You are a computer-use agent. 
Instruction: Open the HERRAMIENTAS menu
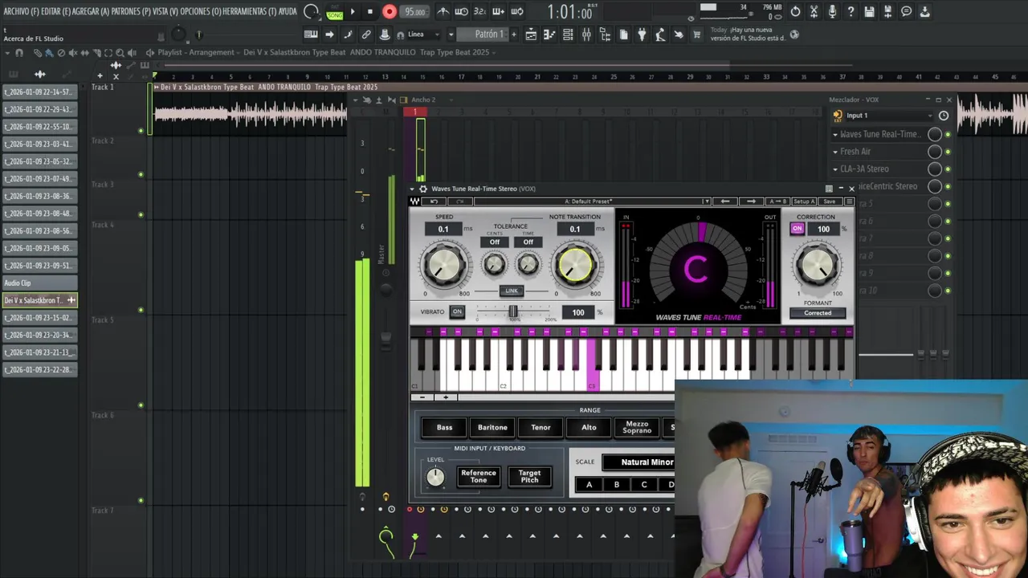point(249,11)
